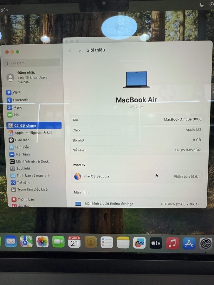The width and height of the screenshot is (214, 285).
Task: Launch FaceTime from the Dock
Action: (x=58, y=242)
